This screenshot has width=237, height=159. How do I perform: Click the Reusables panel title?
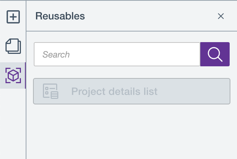pos(60,16)
